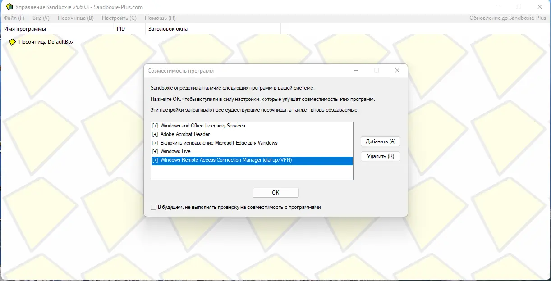Expand the Windows Remote Access Connection Manager entry

tap(155, 160)
